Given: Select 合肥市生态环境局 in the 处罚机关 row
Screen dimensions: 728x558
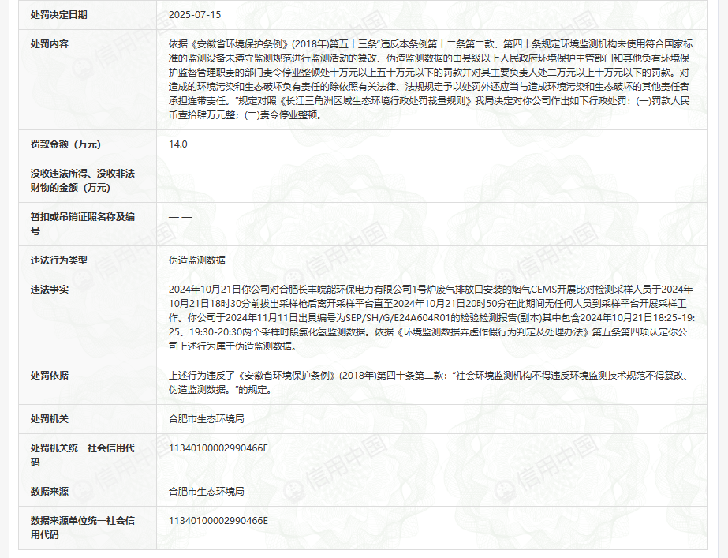Looking at the screenshot, I should tap(207, 419).
